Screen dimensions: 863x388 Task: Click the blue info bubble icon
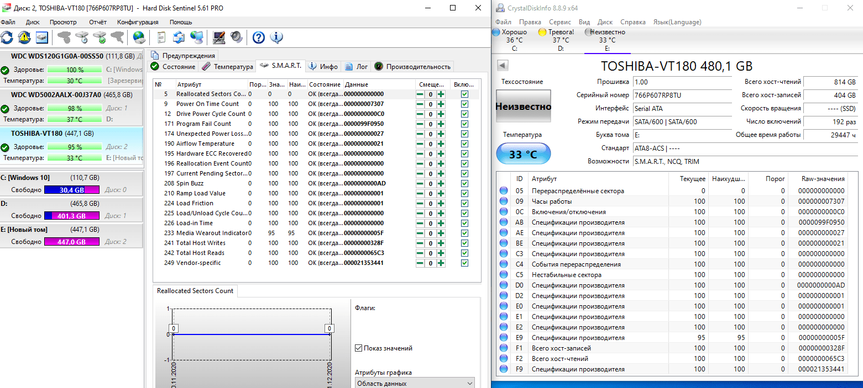(276, 38)
